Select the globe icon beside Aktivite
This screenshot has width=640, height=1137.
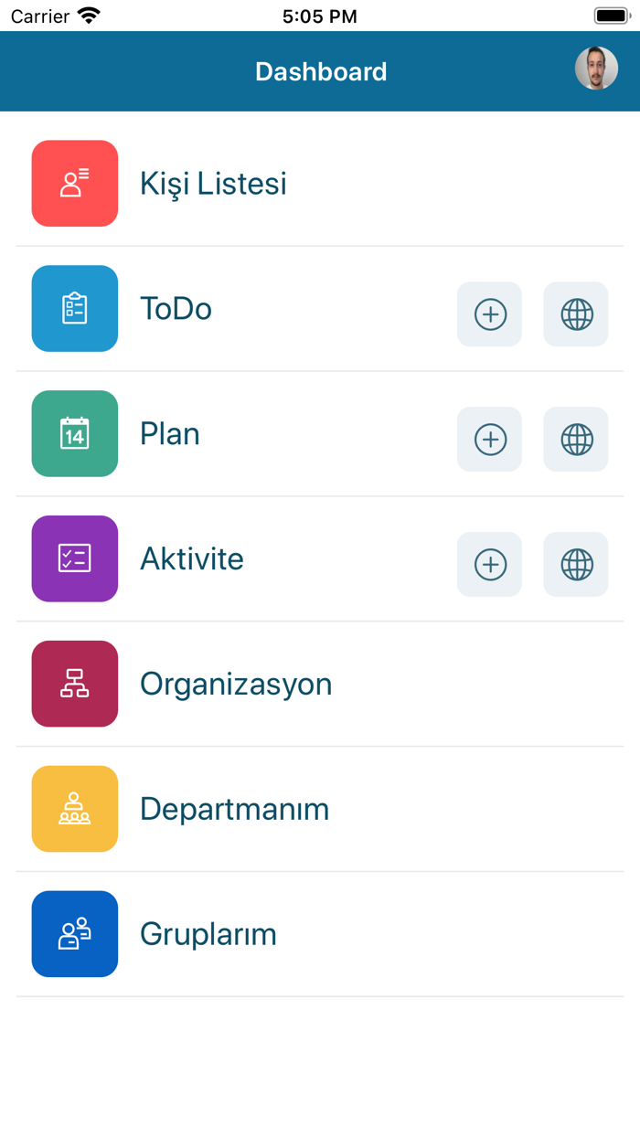(x=575, y=564)
